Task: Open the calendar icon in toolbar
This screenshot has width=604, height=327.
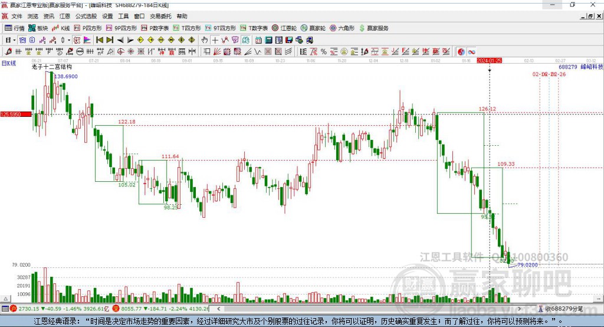Action: pos(258,40)
